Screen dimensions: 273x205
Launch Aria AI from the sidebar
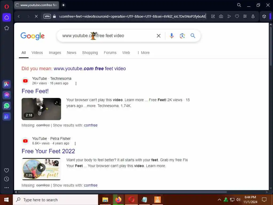(x=7, y=84)
